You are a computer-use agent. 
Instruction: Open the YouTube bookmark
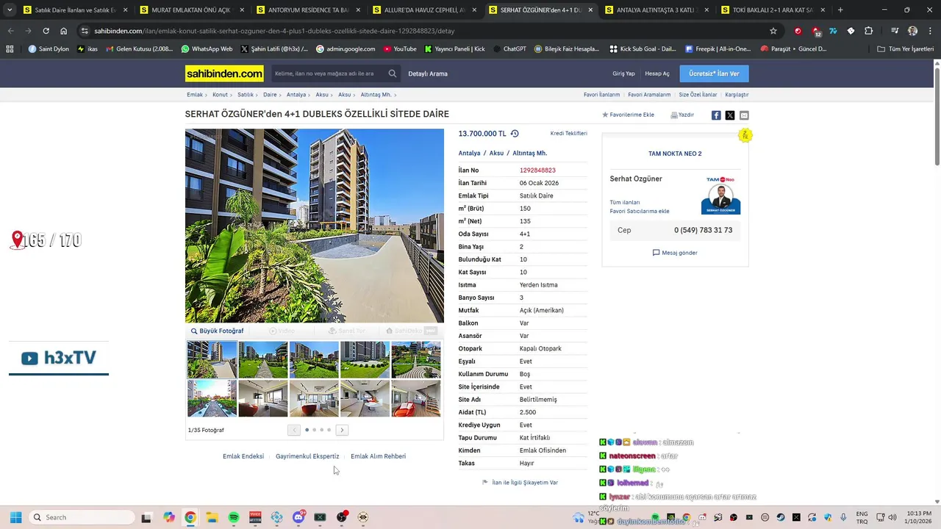pos(400,49)
